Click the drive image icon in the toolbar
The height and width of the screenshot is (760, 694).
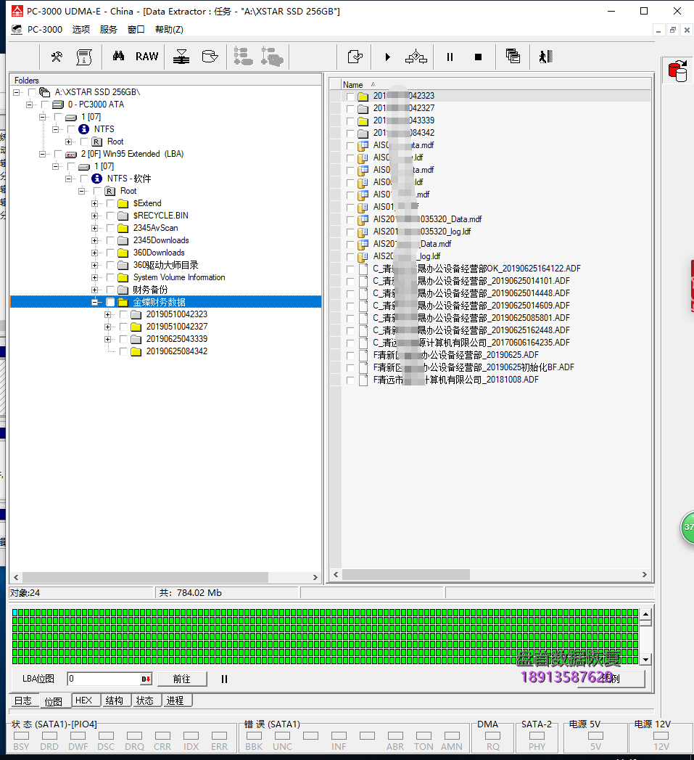[210, 57]
